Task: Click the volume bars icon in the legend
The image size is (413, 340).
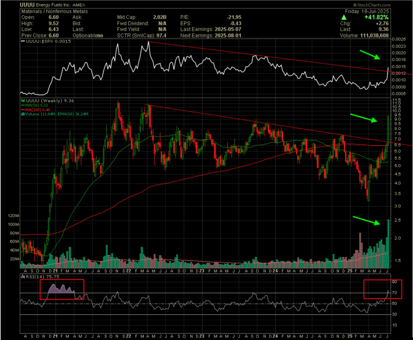Action: pyautogui.click(x=23, y=114)
